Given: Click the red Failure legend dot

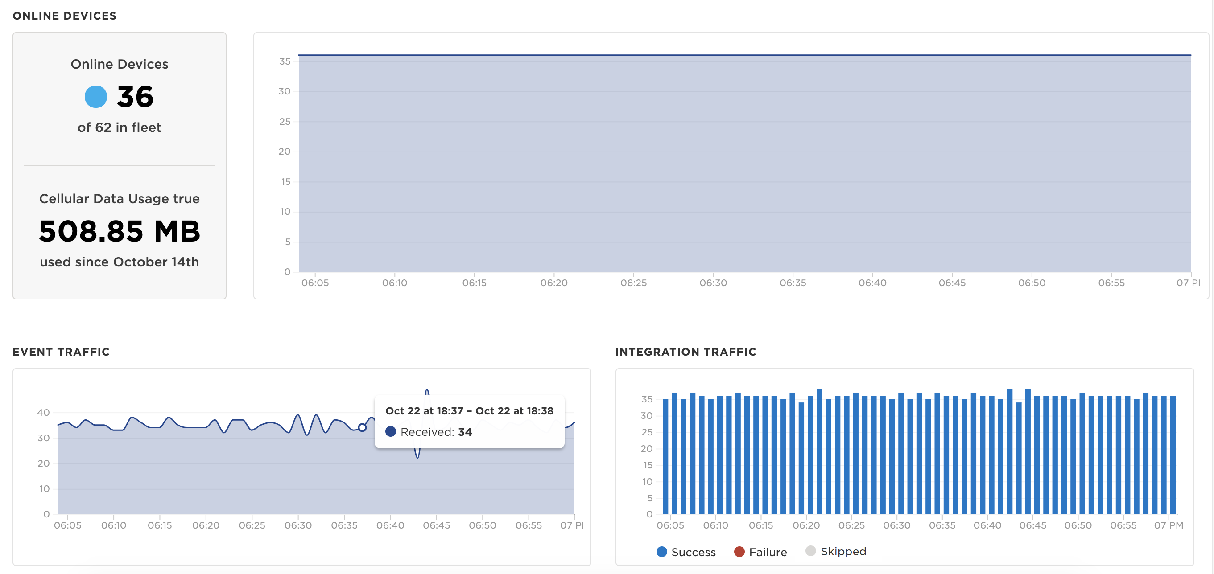Looking at the screenshot, I should point(739,552).
